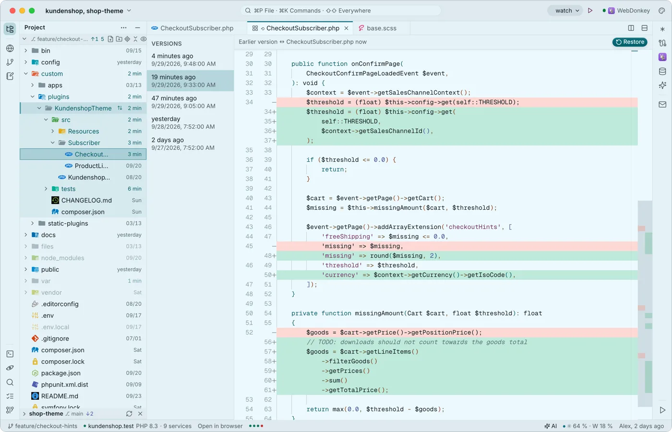Close the active CheckoutSubscriber.php diff tab

click(x=347, y=28)
